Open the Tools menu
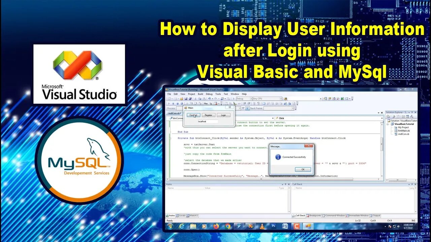 [x=218, y=94]
